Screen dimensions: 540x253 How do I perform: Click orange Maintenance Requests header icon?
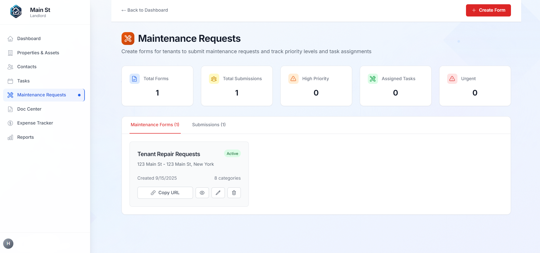click(x=128, y=38)
